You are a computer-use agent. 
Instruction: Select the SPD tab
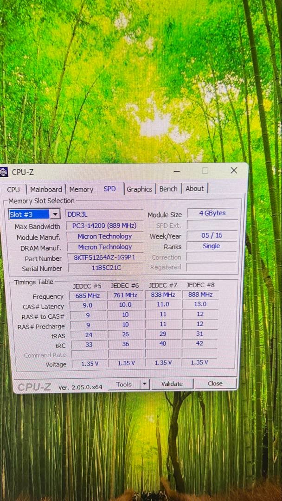click(x=109, y=188)
